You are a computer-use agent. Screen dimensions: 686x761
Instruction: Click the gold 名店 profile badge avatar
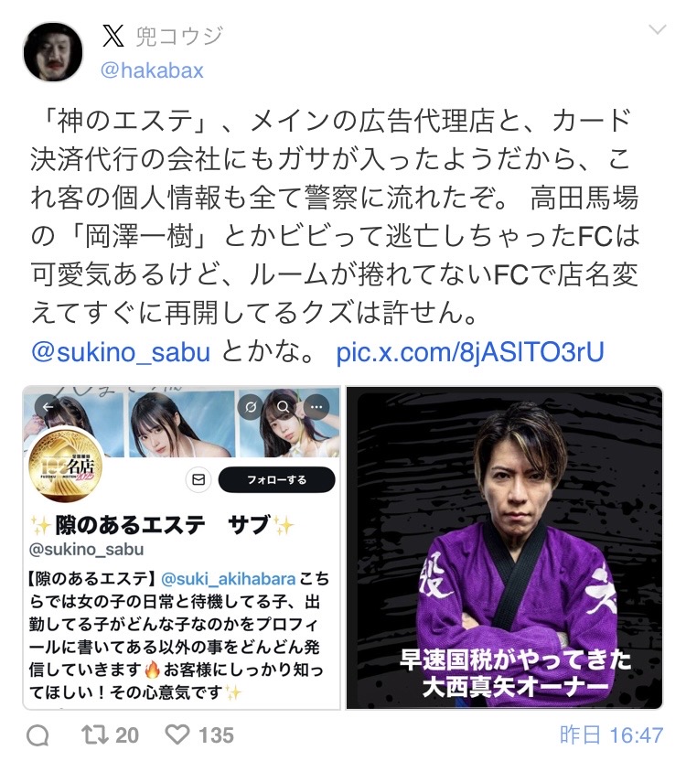pyautogui.click(x=66, y=466)
